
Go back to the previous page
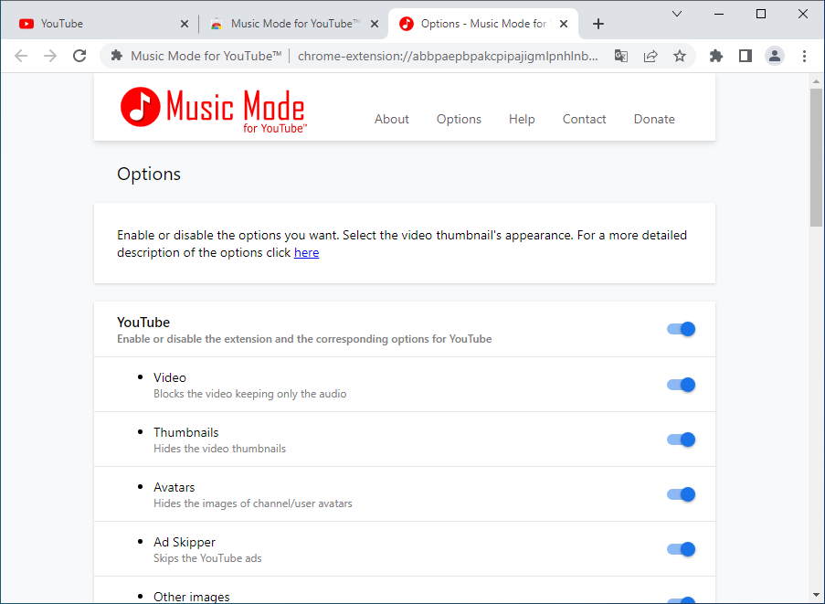21,56
